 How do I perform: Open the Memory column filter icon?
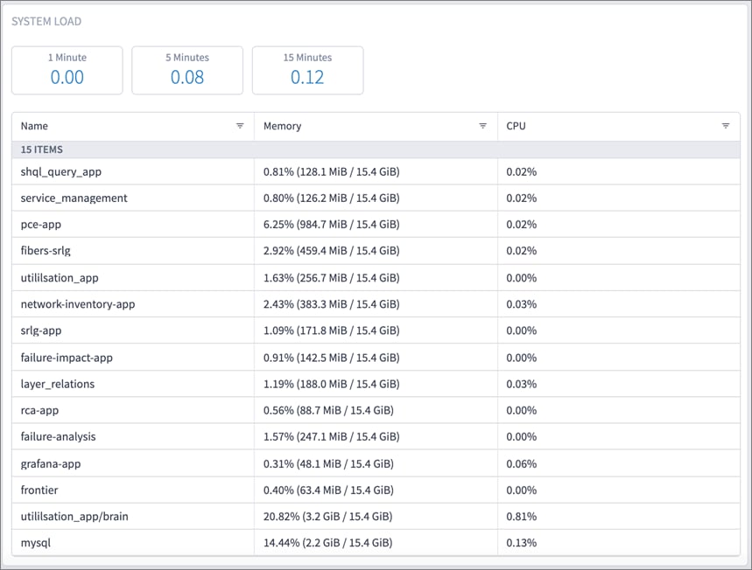[x=482, y=126]
